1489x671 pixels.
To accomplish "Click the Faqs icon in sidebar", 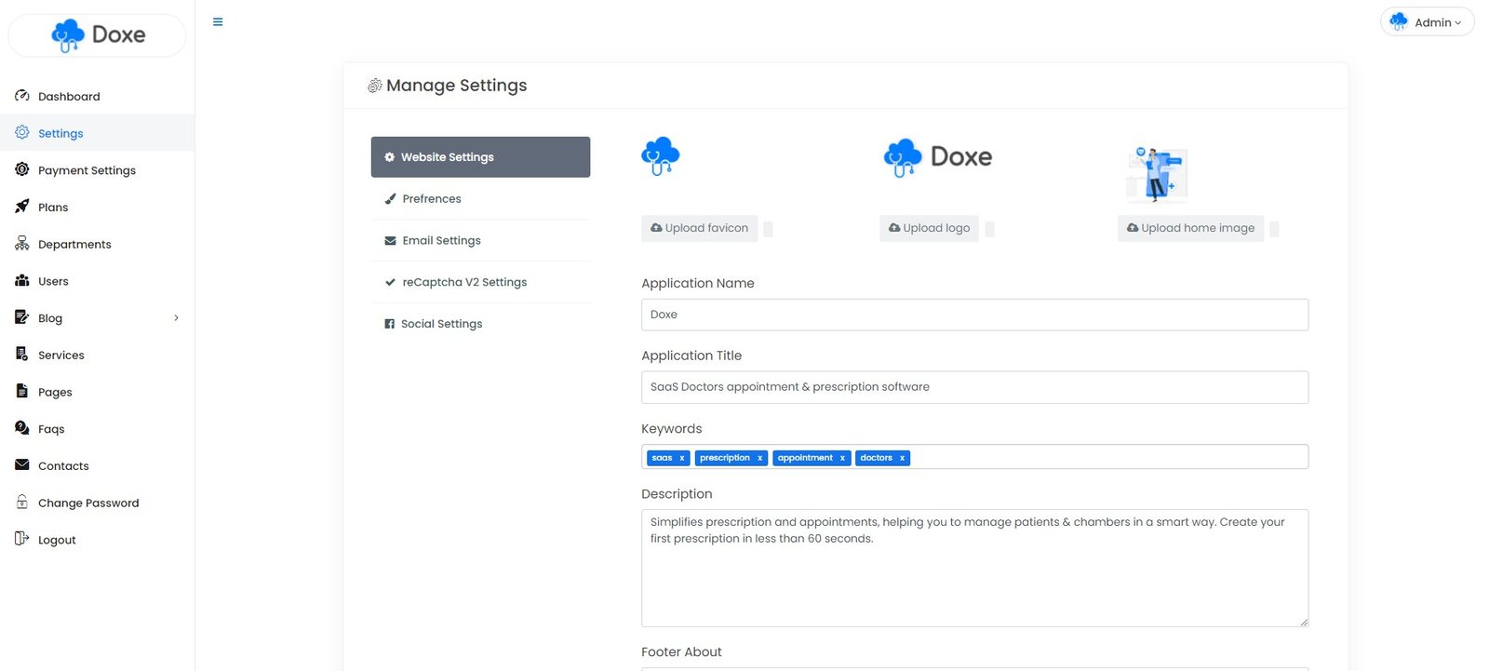I will [22, 428].
